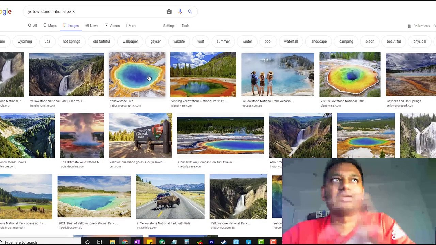This screenshot has height=245, width=436.
Task: Open the Ultimate Yellowstone geyser image
Action: 82,135
